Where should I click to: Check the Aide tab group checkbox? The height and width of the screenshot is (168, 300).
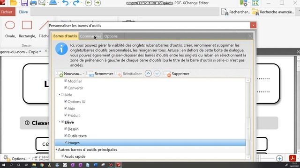click(x=62, y=95)
